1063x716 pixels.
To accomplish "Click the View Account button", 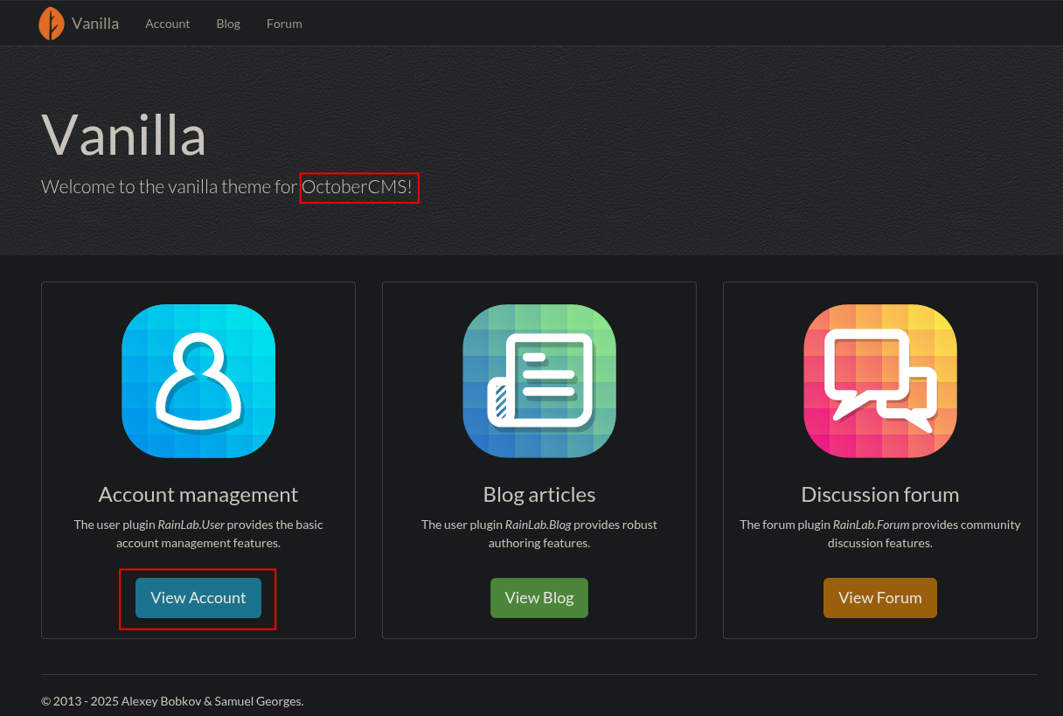I will pos(198,598).
